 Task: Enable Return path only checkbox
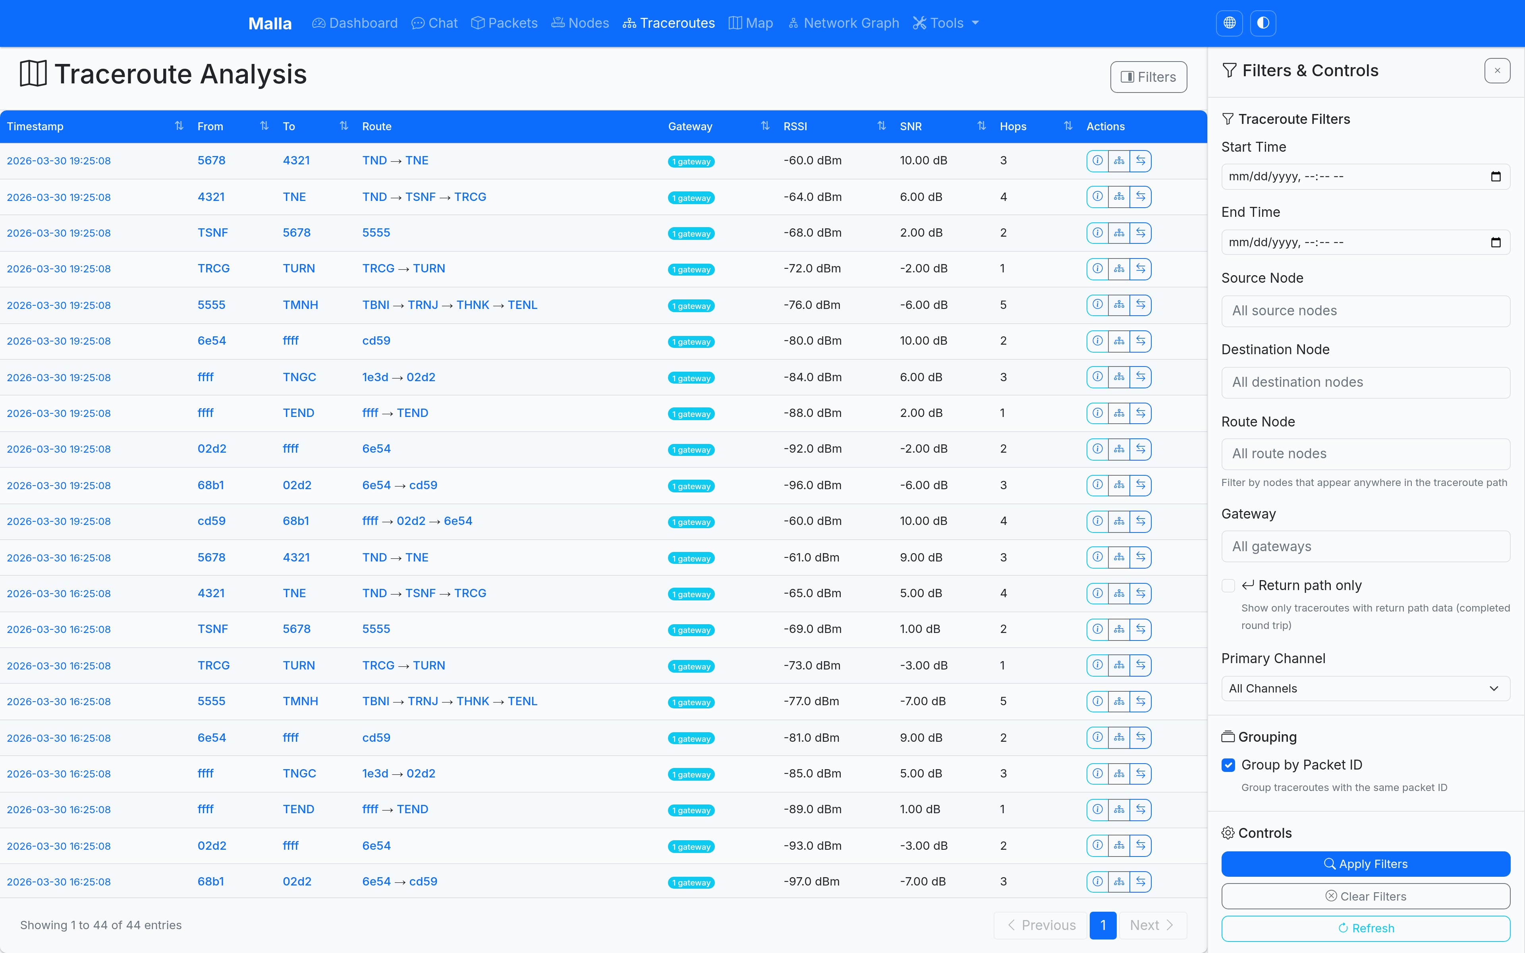(1228, 586)
